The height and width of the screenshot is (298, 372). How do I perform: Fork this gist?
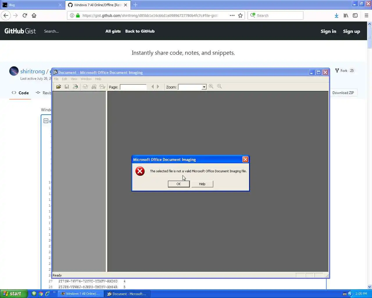point(344,71)
